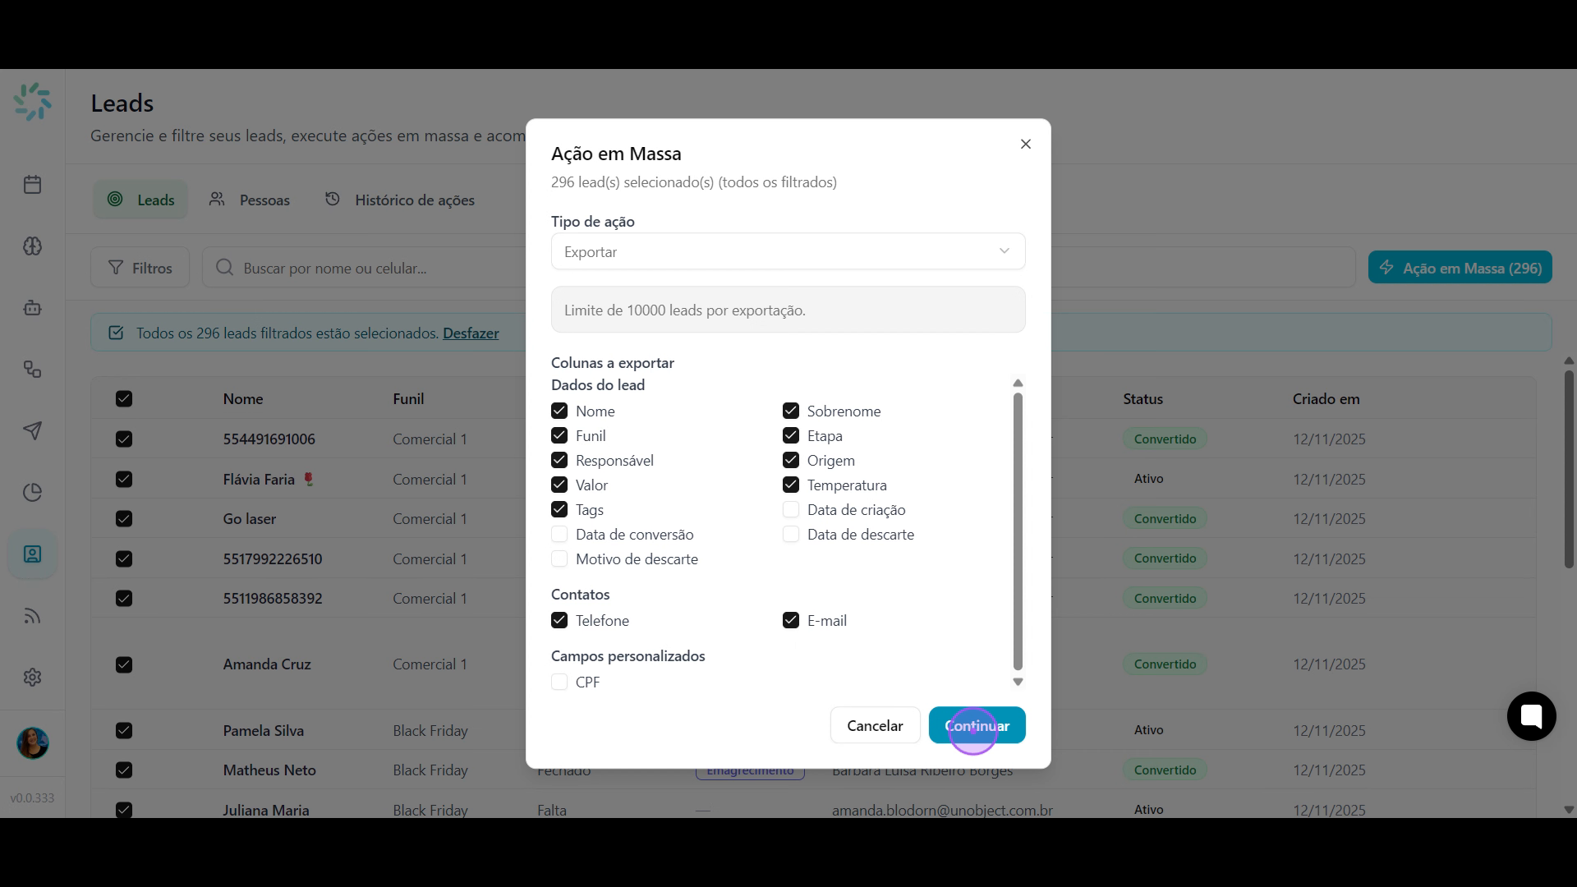Open the chat support bubble
This screenshot has width=1577, height=887.
(x=1531, y=716)
